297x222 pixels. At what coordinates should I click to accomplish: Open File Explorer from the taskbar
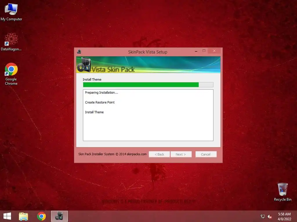(x=23, y=216)
